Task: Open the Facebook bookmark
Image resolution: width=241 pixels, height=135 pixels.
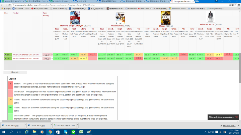Action: (x=131, y=9)
